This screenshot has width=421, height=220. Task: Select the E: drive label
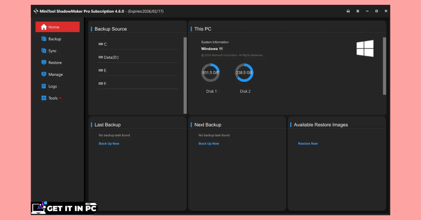click(105, 70)
